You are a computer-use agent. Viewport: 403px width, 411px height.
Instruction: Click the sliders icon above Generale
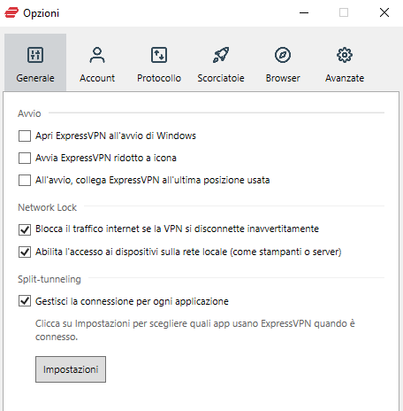pyautogui.click(x=35, y=55)
